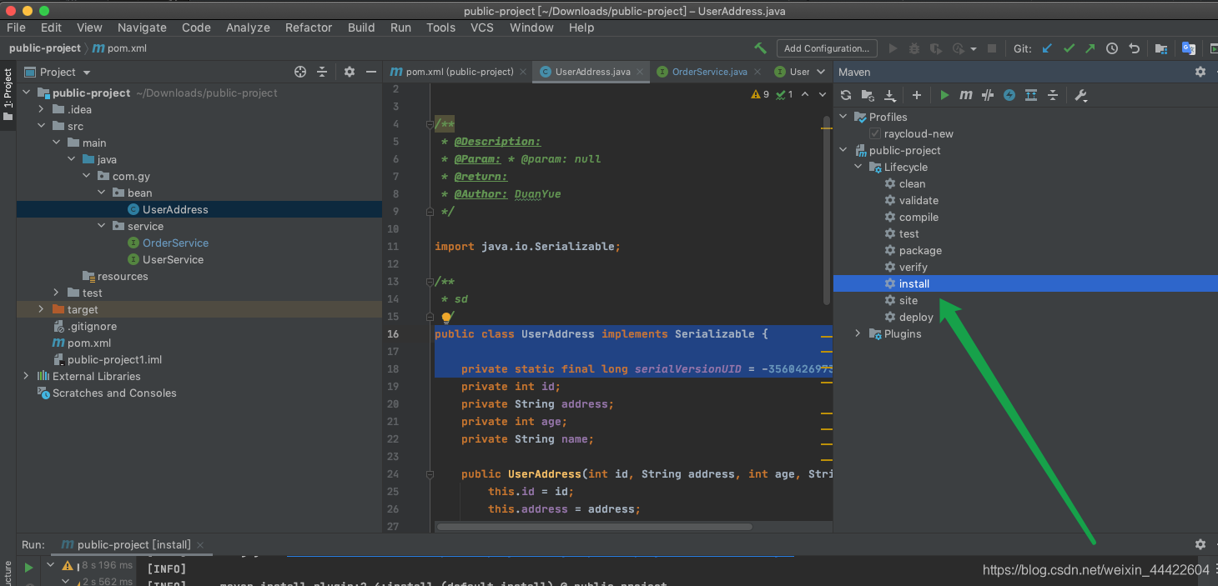Collapse the service package

(102, 226)
